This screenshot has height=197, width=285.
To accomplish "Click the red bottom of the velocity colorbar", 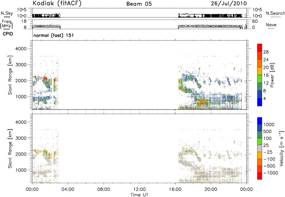I will pos(260,176).
